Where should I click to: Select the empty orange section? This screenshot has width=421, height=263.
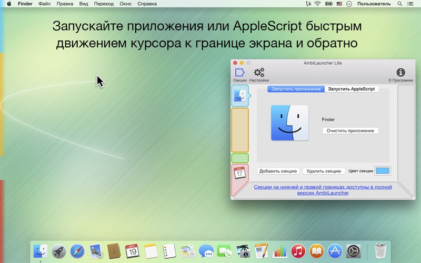[x=240, y=130]
